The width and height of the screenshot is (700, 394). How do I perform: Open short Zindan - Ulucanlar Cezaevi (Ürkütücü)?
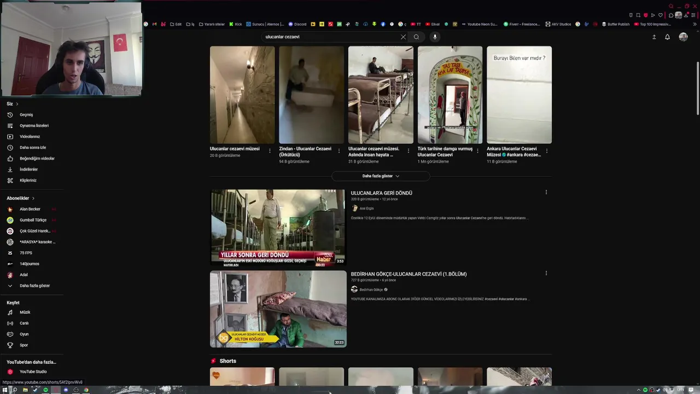point(305,152)
